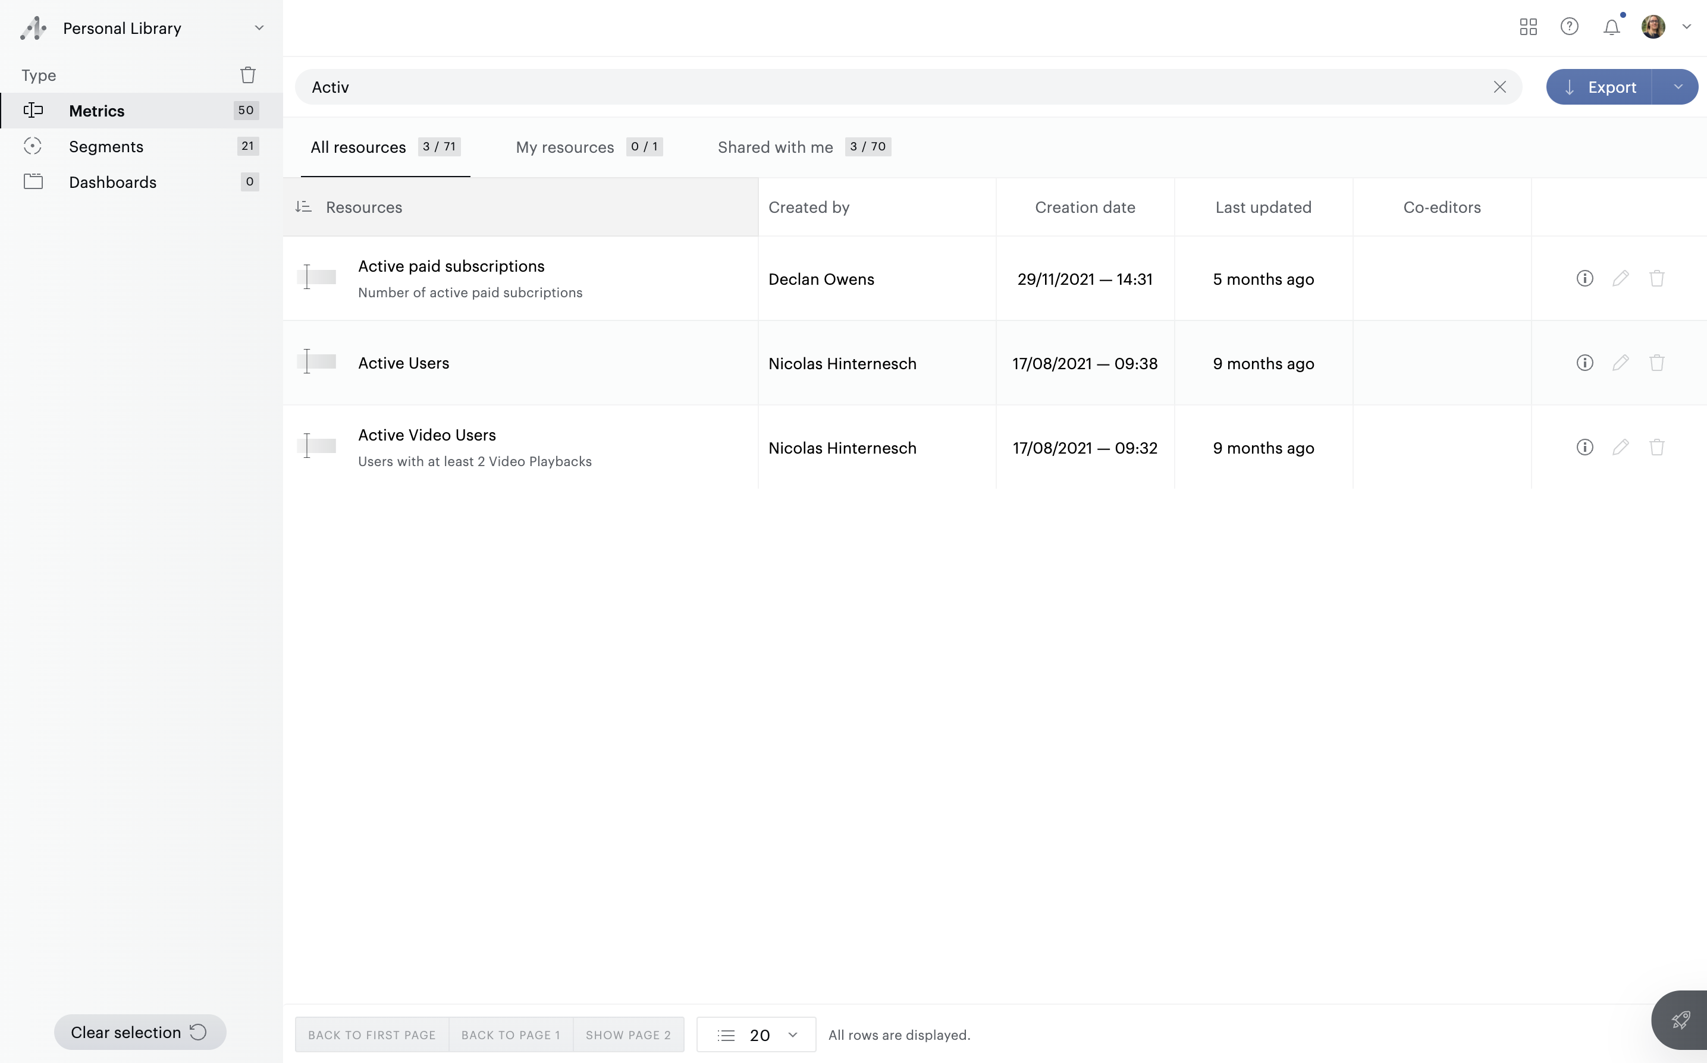Click into the search field containing Activ
The height and width of the screenshot is (1063, 1707).
coord(844,86)
